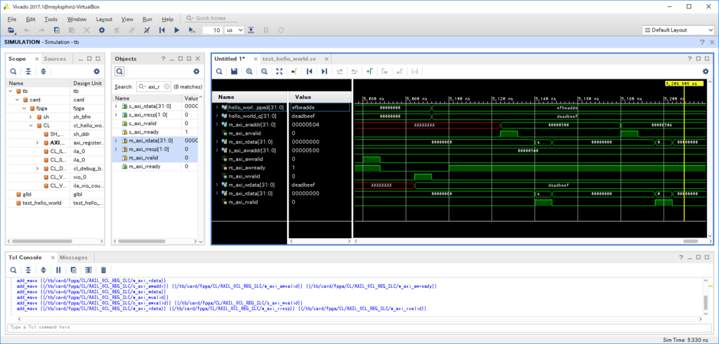
Task: Run simulation with main toolbar play button
Action: pos(176,29)
